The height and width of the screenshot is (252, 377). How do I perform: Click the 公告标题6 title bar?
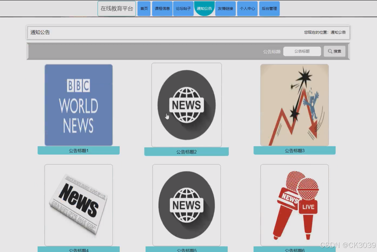[x=295, y=249]
